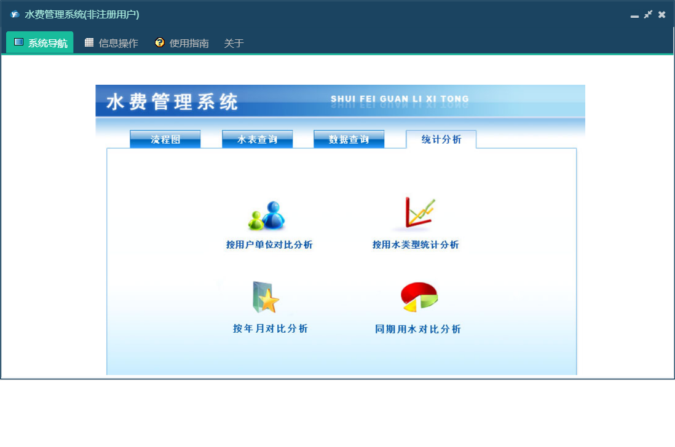Switch to the 水表查询 tab
Viewport: 675px width, 447px height.
(x=258, y=139)
